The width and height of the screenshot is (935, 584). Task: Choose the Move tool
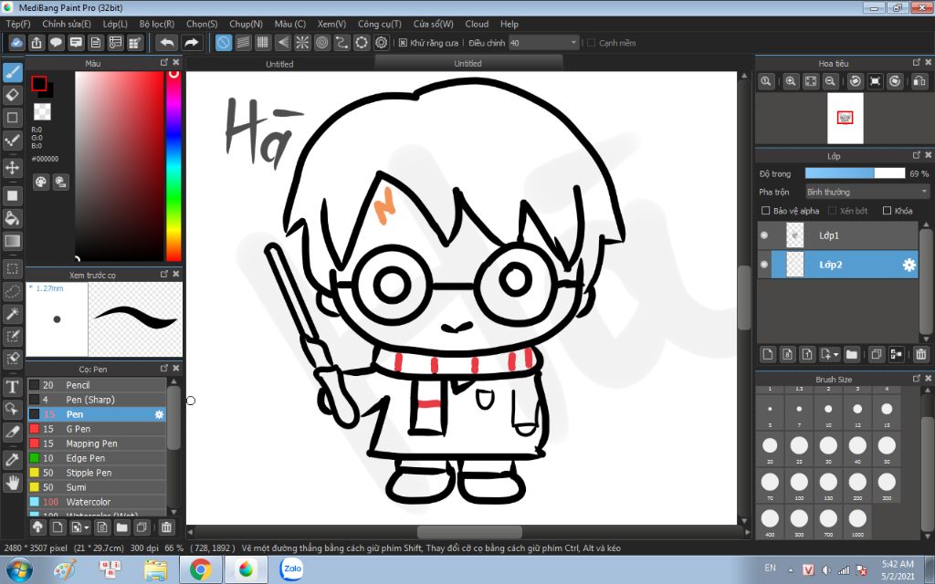12,168
